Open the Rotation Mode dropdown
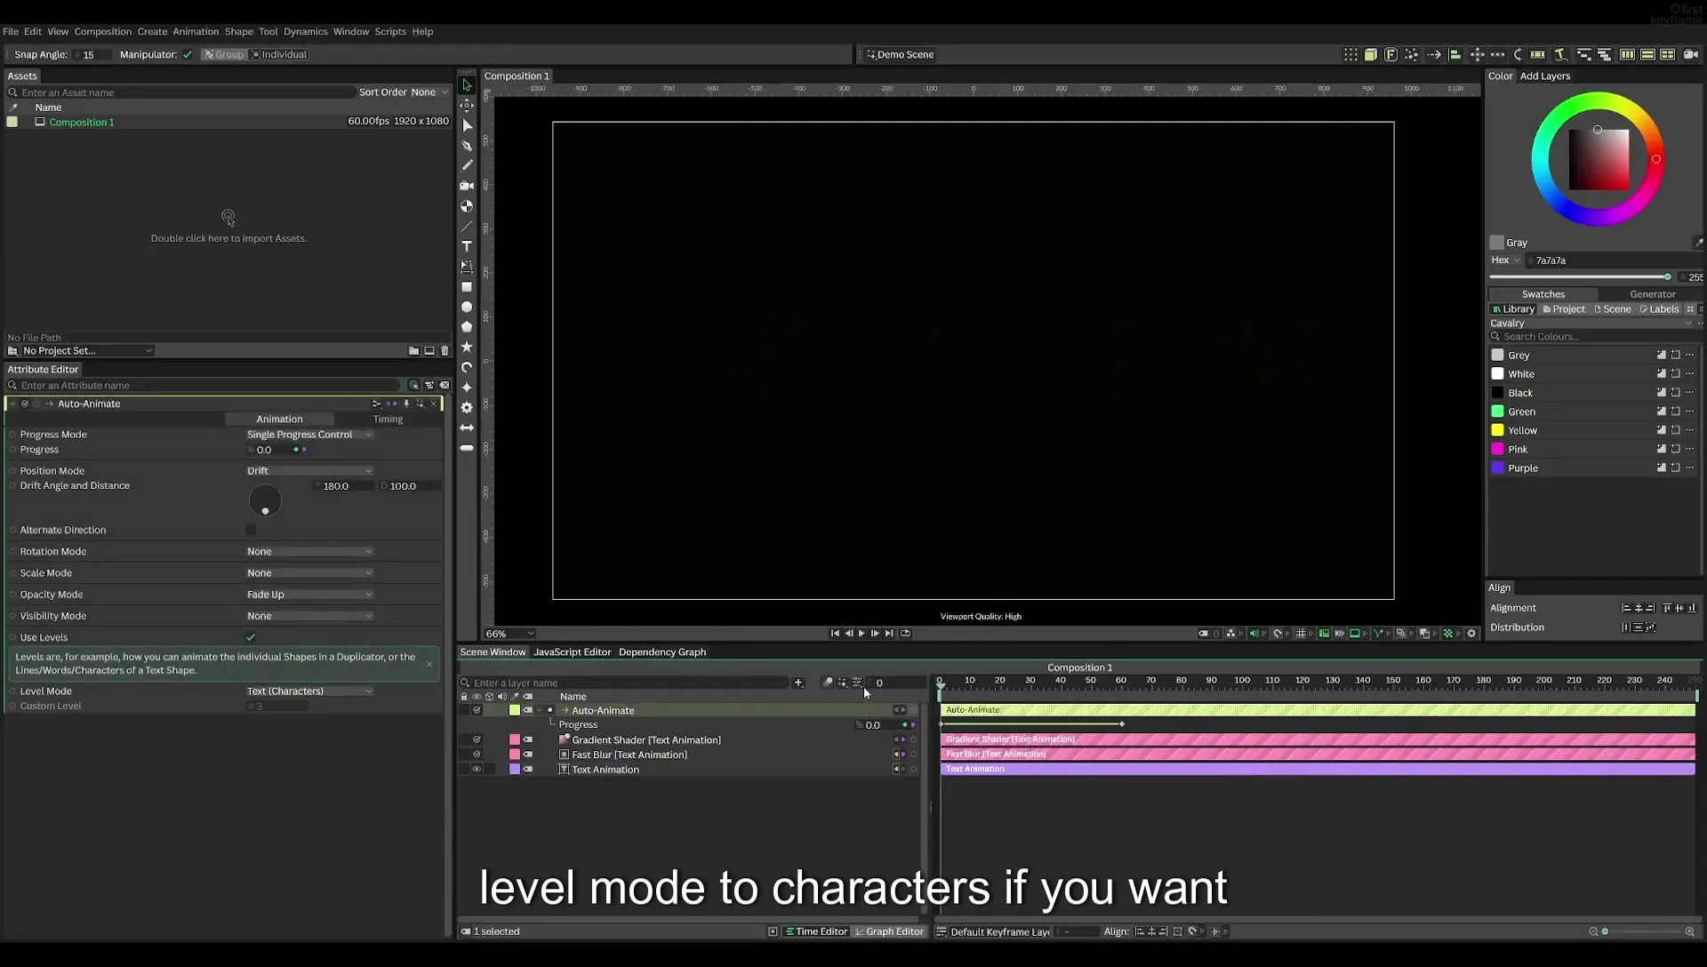Viewport: 1707px width, 967px height. click(309, 552)
